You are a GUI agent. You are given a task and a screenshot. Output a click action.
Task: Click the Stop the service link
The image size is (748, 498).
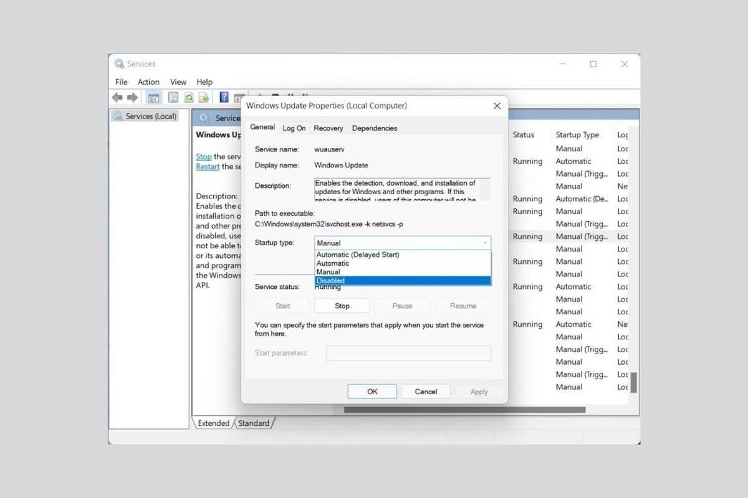click(x=204, y=157)
